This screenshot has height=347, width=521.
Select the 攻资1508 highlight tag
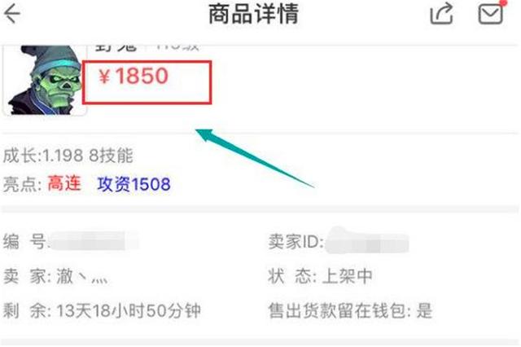(x=134, y=184)
